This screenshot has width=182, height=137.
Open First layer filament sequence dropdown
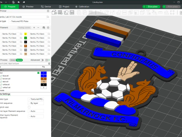point(36,111)
